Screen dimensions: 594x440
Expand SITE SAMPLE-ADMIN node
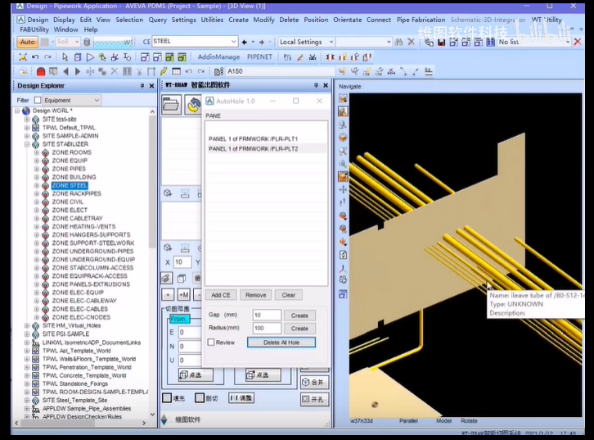click(x=27, y=136)
